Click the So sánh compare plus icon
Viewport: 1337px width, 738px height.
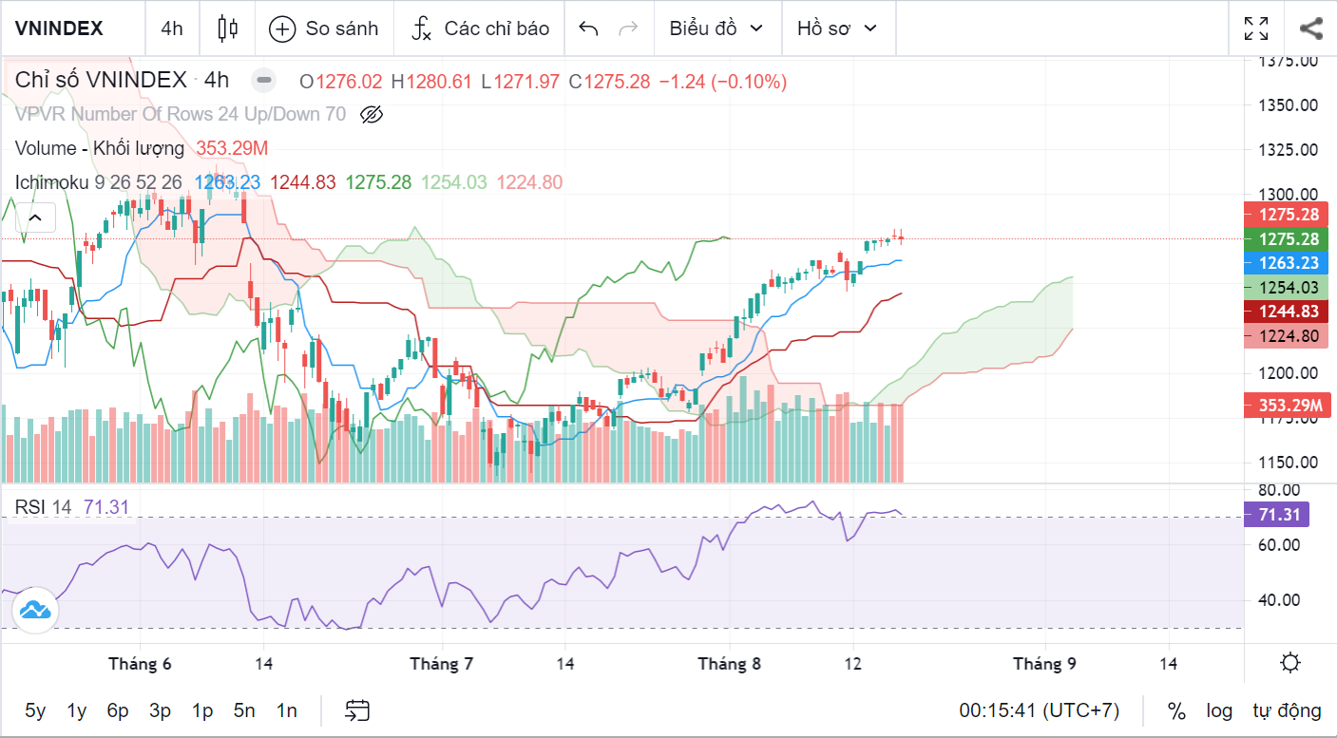pos(282,28)
